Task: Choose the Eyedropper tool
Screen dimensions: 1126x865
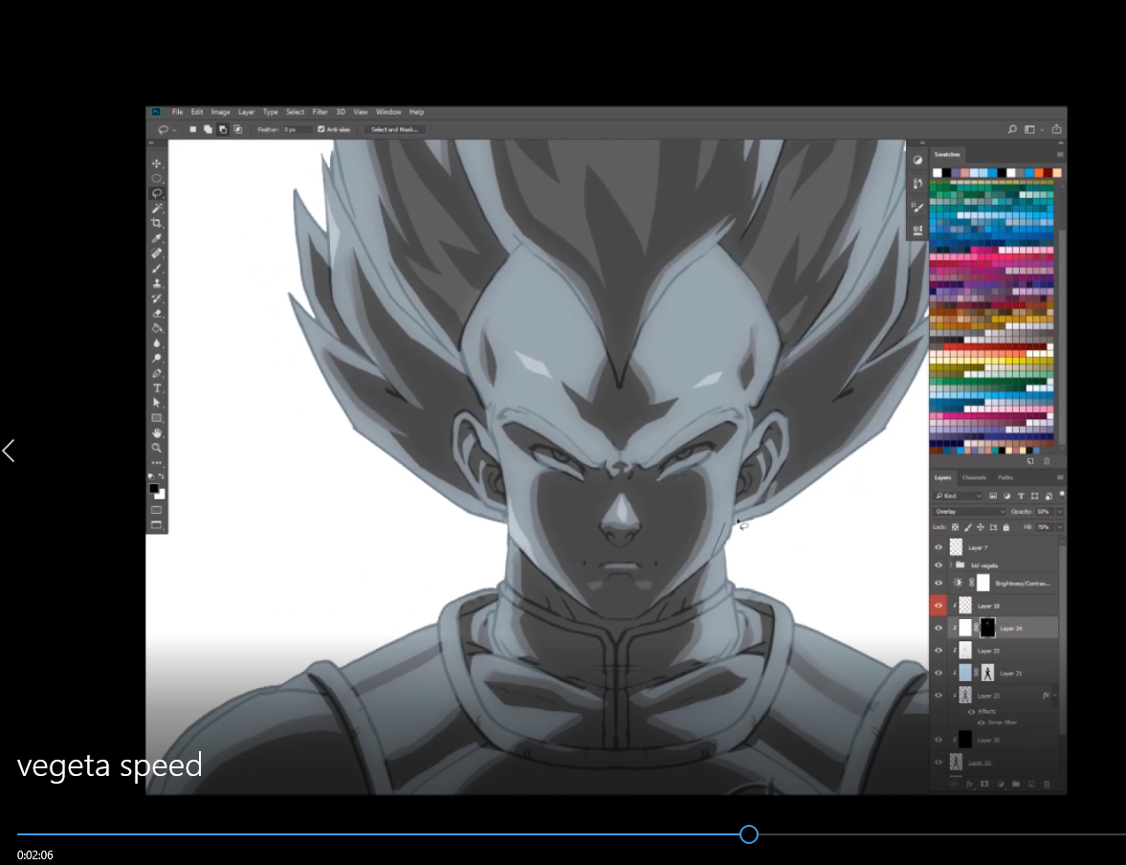Action: pyautogui.click(x=157, y=238)
